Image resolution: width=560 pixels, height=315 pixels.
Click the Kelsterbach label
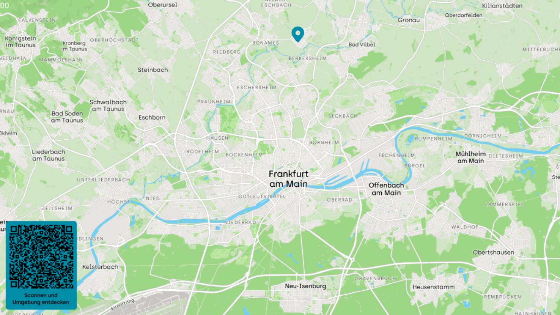100,267
